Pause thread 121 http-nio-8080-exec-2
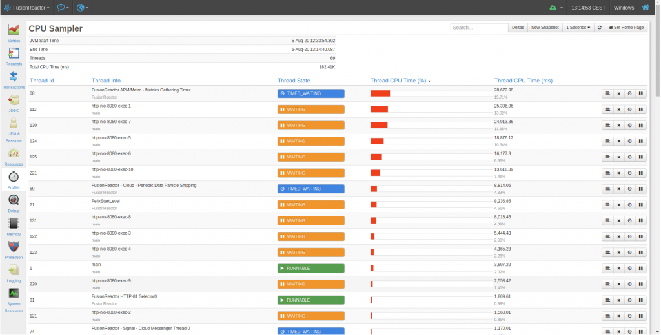Screen dimensions: 661x335 641,316
